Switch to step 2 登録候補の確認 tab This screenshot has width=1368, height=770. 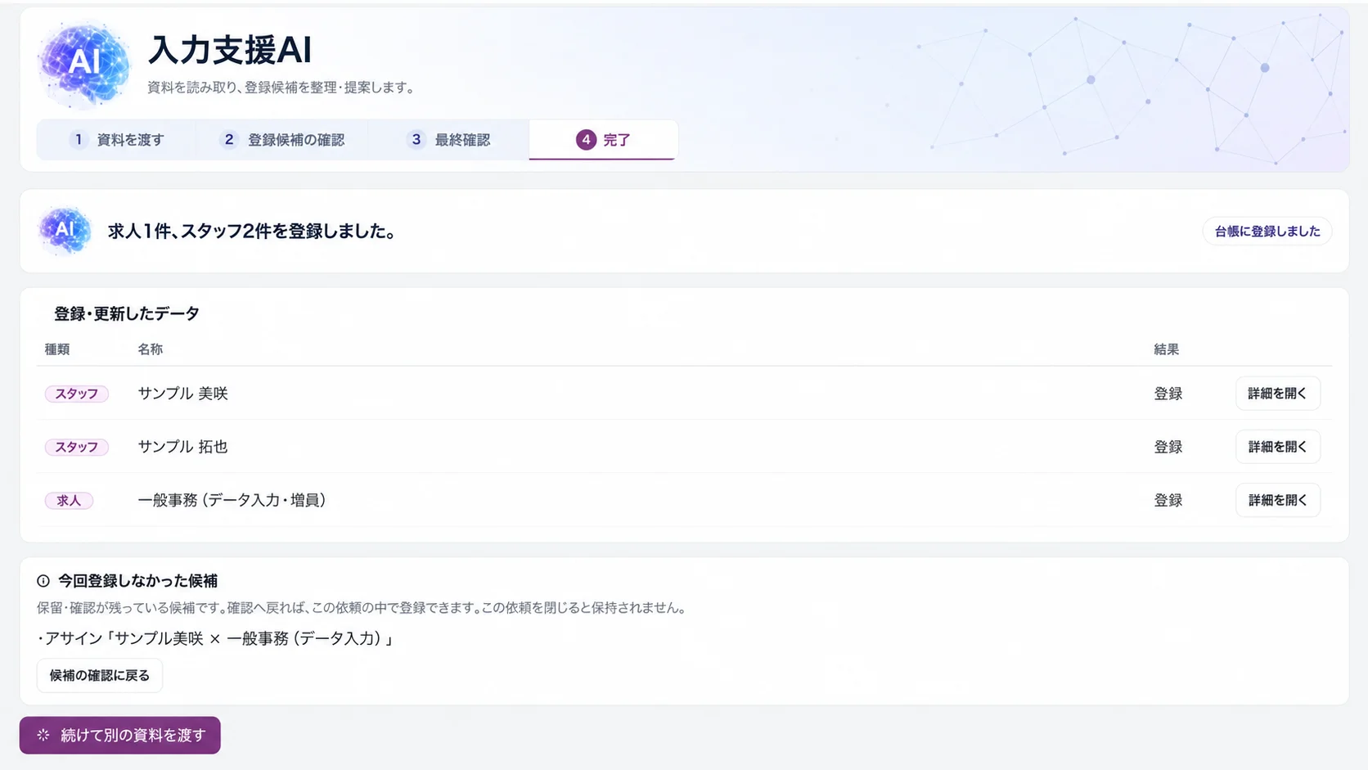[283, 140]
